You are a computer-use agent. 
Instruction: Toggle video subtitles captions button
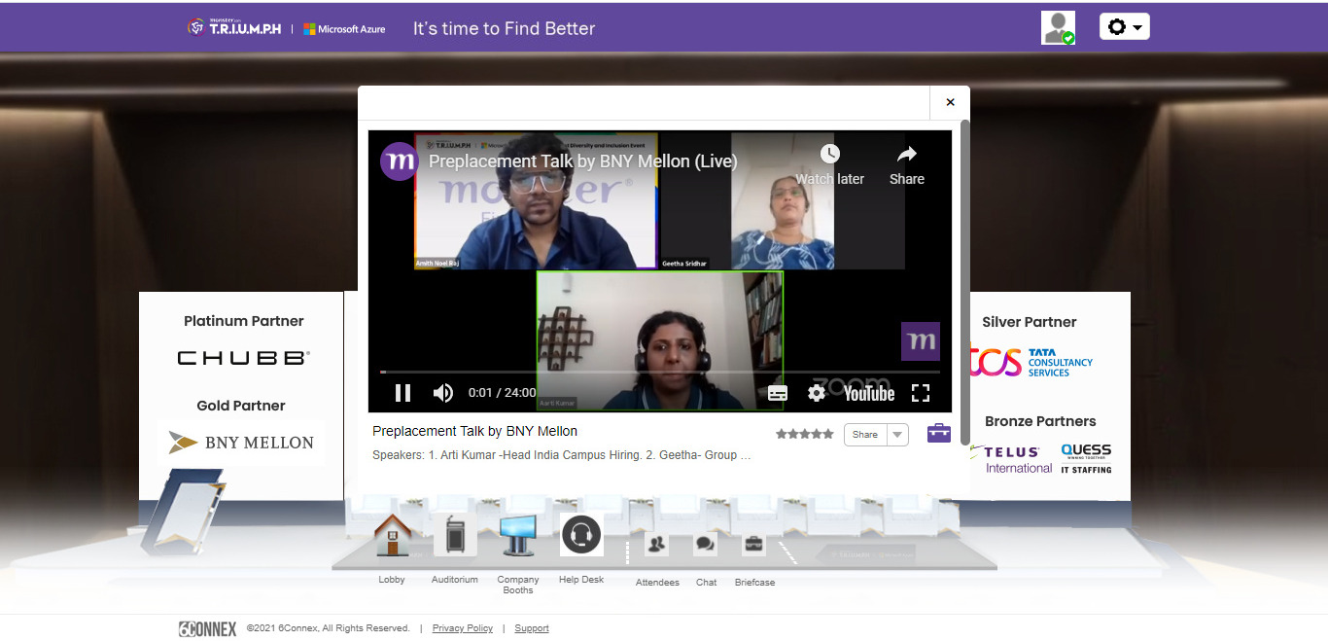point(778,393)
